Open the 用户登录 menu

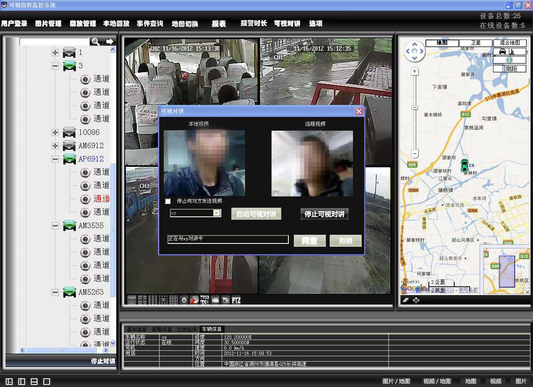[x=14, y=23]
